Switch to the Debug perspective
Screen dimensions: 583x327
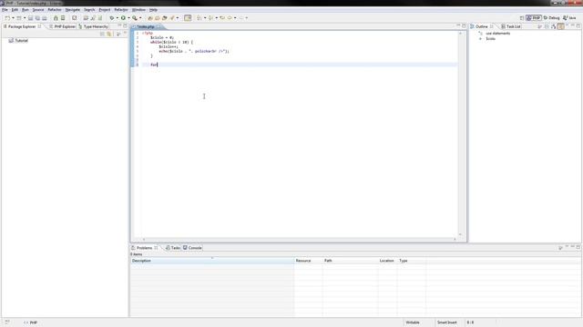[551, 18]
